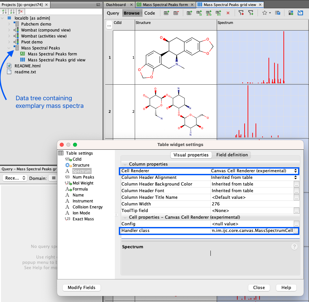Open the Mass Spectral Peaks form tab
This screenshot has height=302, width=309.
point(165,5)
